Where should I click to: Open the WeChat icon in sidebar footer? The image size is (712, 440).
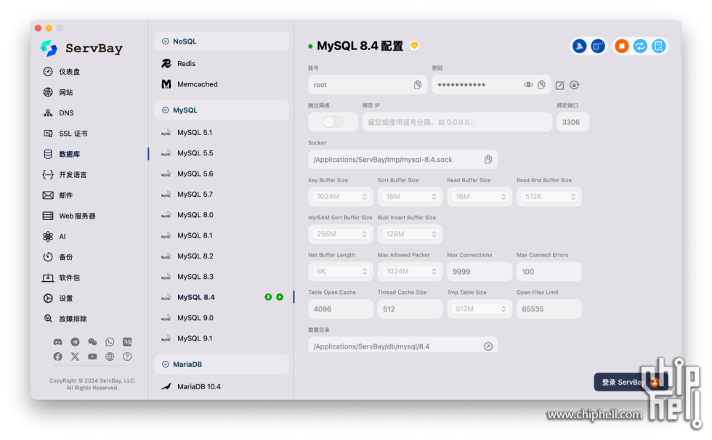[x=92, y=342]
